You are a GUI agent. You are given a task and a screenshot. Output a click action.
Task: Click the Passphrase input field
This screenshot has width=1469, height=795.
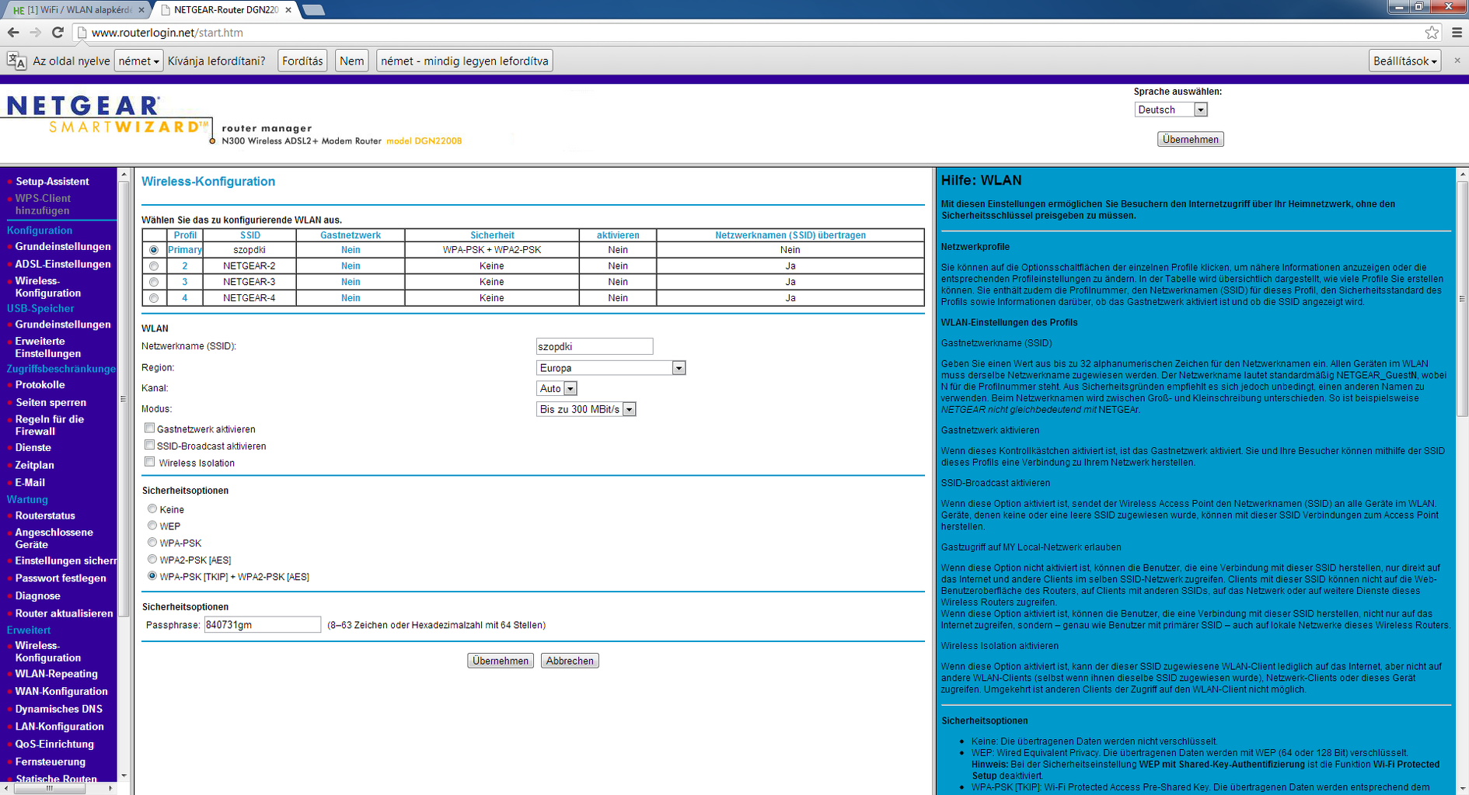point(263,625)
